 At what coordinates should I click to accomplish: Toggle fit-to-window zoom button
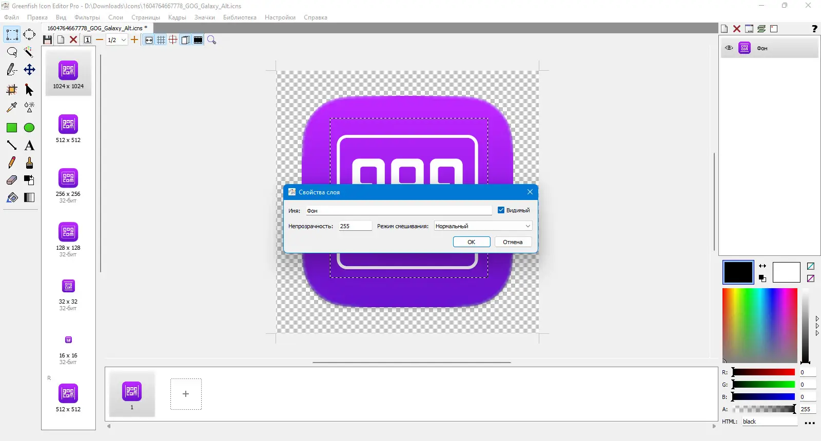149,39
